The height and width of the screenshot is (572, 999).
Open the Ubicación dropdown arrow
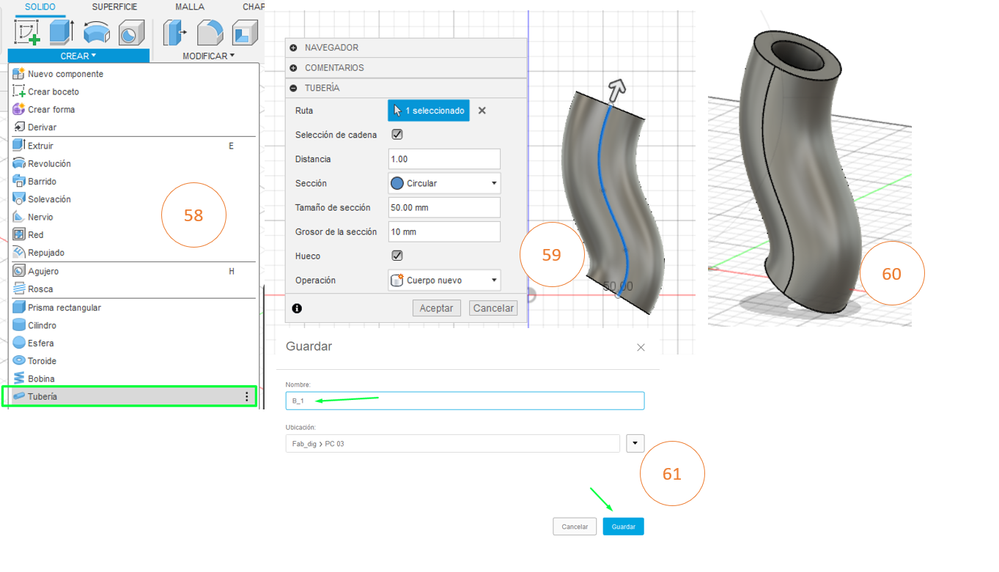coord(635,443)
